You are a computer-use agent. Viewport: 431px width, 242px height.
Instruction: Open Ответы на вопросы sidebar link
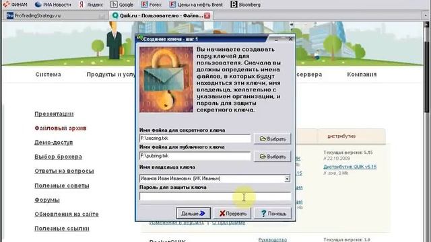64,171
